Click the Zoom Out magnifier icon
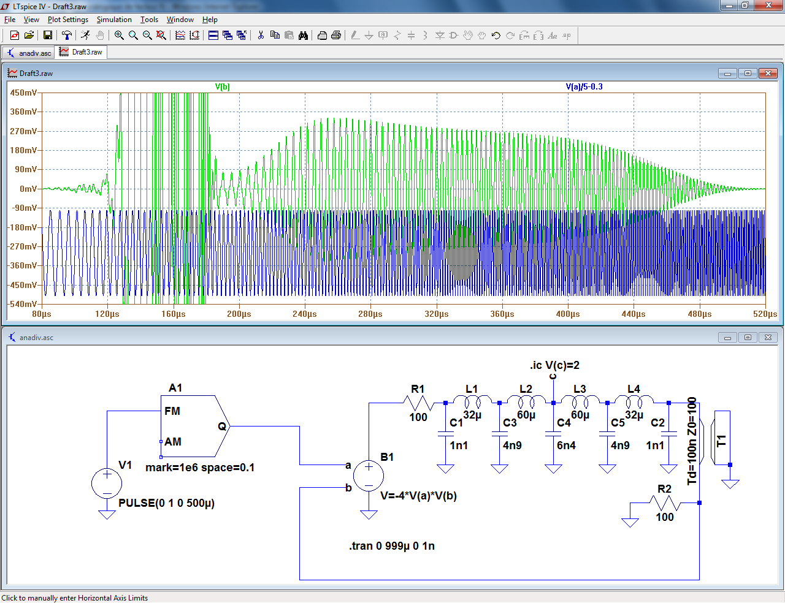The height and width of the screenshot is (603, 785). point(147,36)
